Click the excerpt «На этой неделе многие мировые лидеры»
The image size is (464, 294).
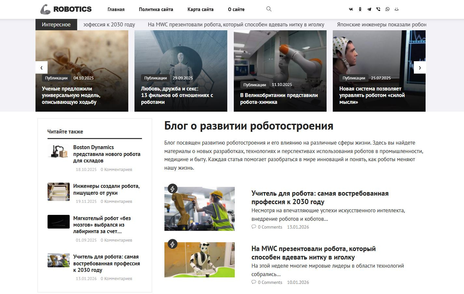point(328,270)
